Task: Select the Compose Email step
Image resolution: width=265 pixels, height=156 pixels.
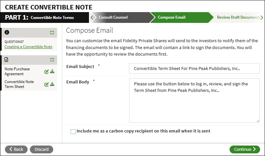Action: point(172,17)
